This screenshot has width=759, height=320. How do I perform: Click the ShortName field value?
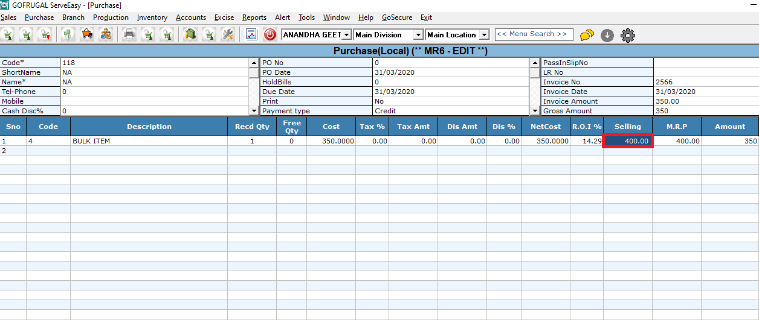pyautogui.click(x=154, y=72)
